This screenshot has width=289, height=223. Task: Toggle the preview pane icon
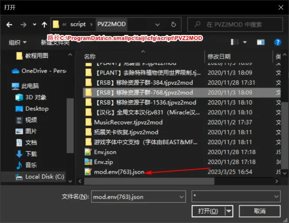[261, 42]
